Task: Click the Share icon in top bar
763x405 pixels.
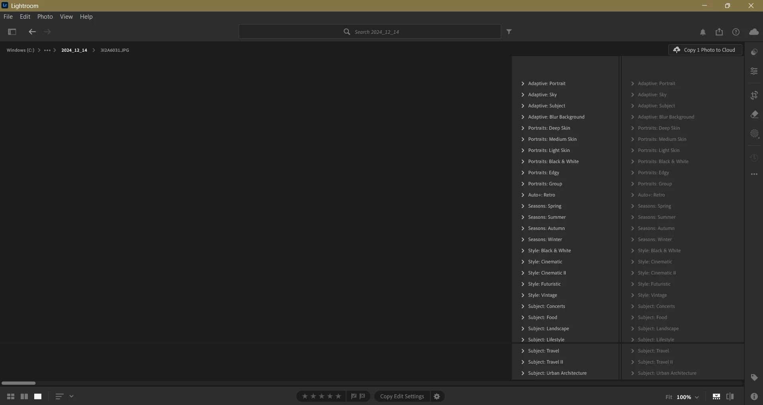Action: pos(719,32)
